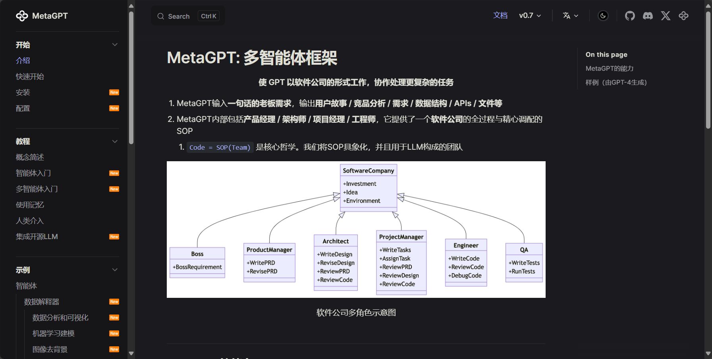This screenshot has height=359, width=712.
Task: Click the On this page label
Action: coord(606,54)
